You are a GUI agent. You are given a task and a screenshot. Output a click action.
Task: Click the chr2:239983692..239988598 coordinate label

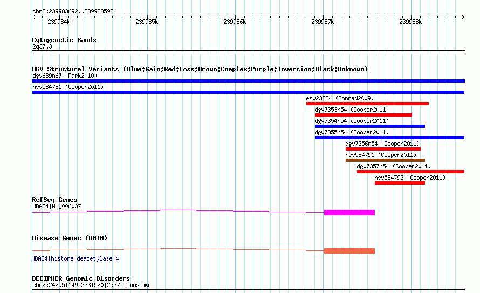pos(73,11)
